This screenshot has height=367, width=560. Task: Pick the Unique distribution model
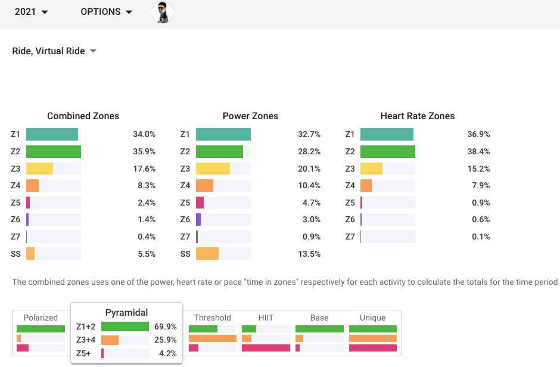click(x=373, y=332)
